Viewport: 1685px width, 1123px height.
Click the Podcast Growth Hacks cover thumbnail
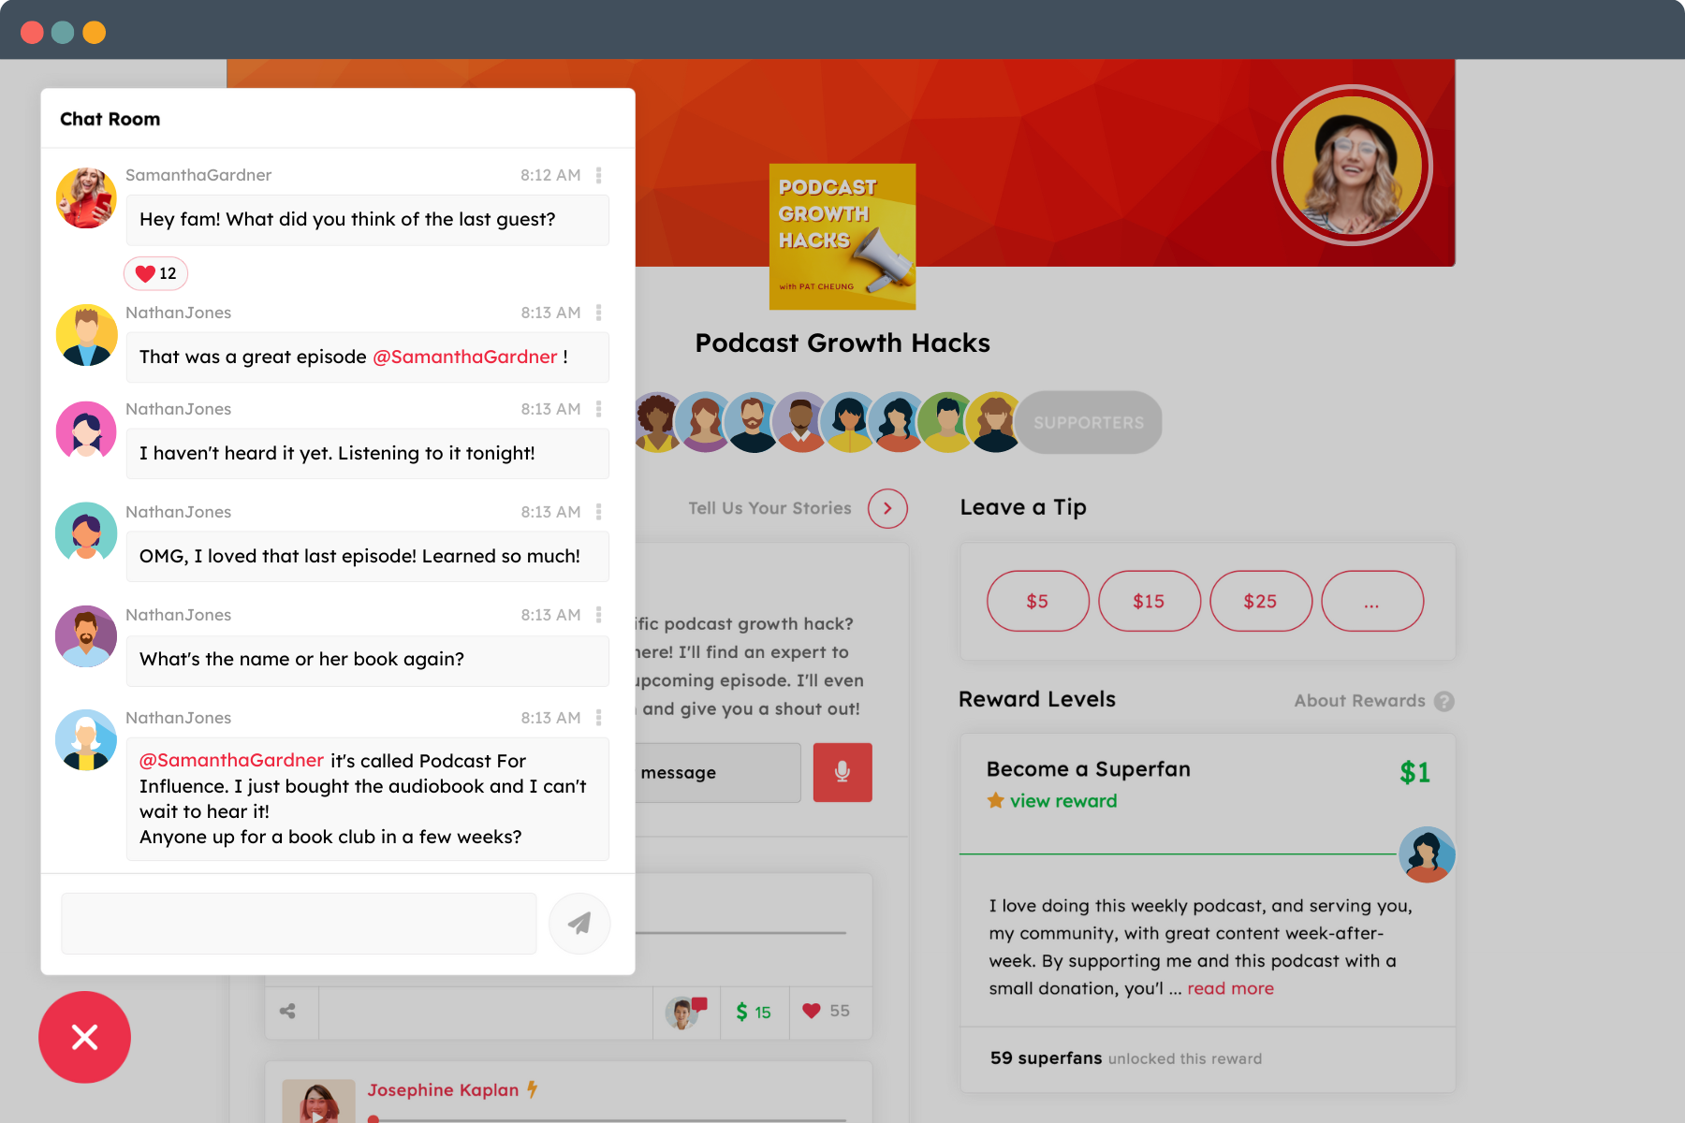point(842,237)
